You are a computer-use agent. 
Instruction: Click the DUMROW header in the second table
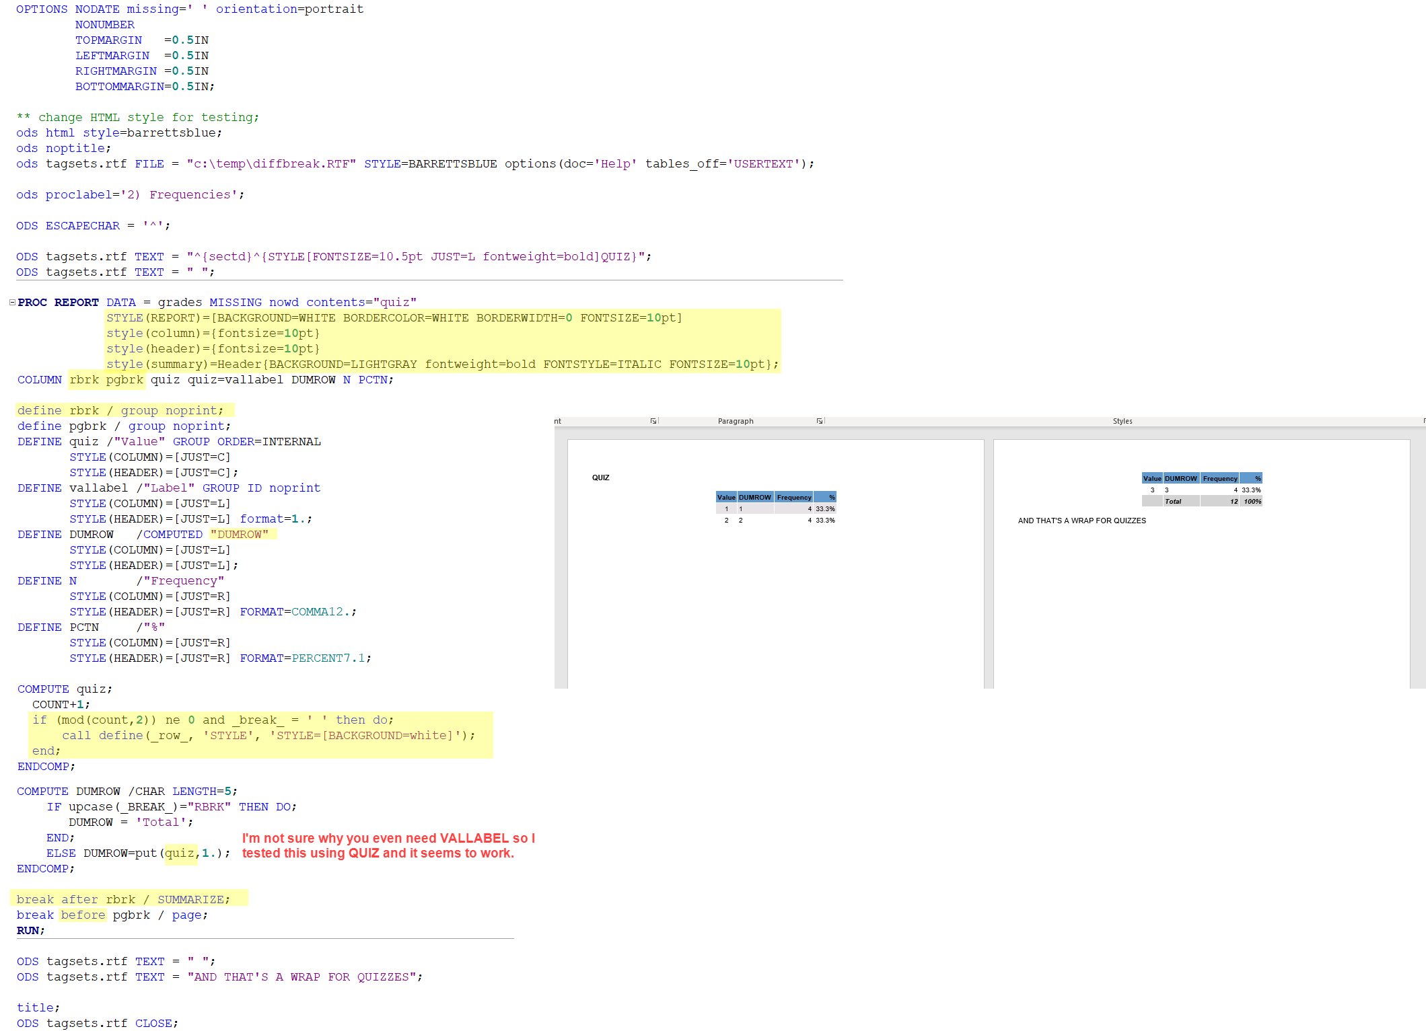[x=1180, y=479]
